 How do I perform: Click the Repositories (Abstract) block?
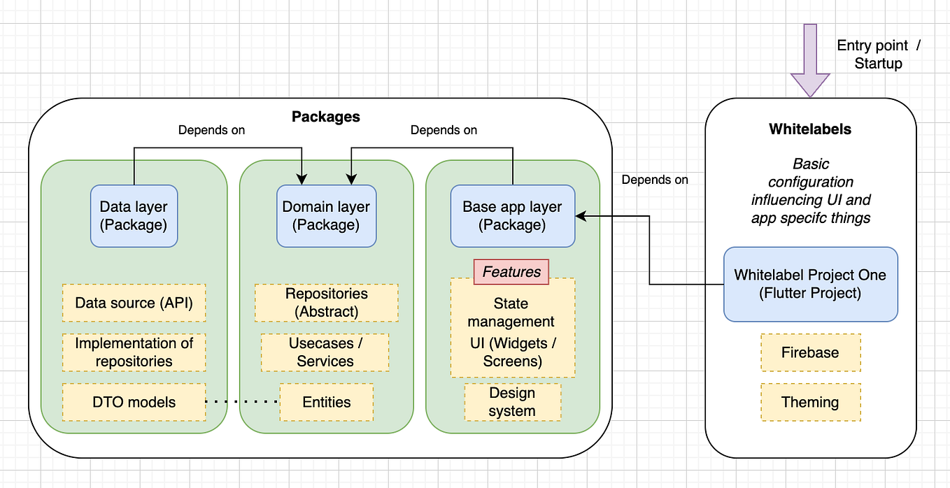(x=326, y=303)
